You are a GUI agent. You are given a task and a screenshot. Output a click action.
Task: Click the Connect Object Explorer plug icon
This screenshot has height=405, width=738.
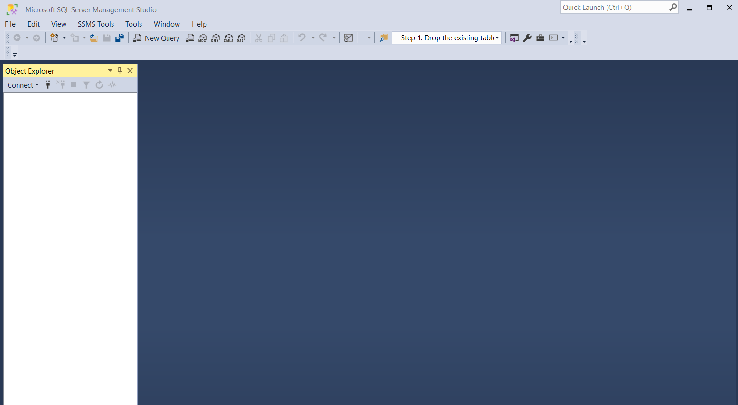(48, 85)
